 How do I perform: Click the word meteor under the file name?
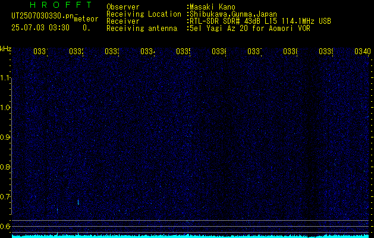86,19
